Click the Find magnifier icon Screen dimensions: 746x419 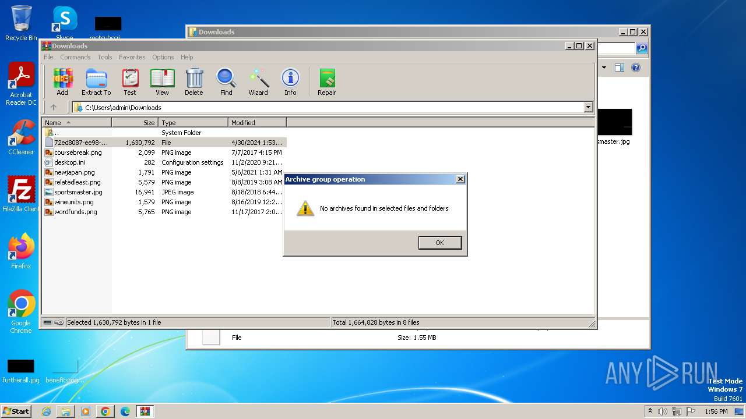226,81
